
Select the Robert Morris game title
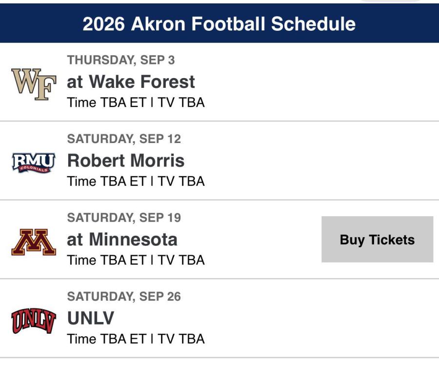(126, 161)
